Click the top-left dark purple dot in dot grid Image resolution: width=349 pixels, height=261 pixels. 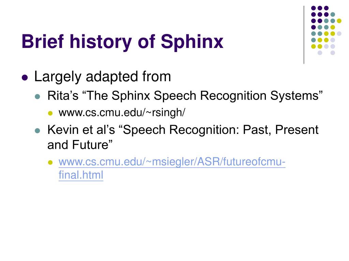click(x=314, y=8)
